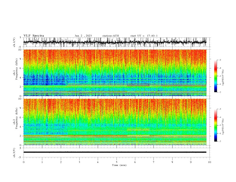Click time axis tick label '1'
The image size is (236, 182).
[42, 162]
